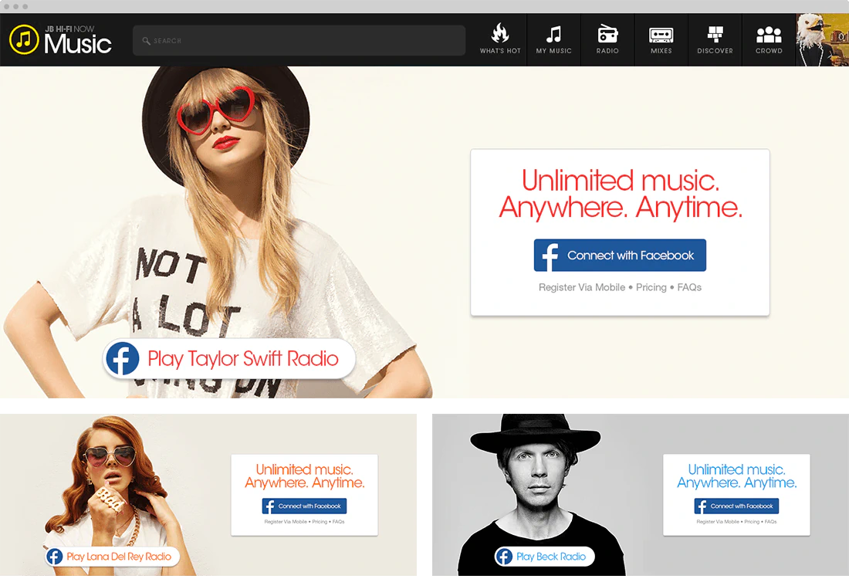849x579 pixels.
Task: Click the orange "Unlimited music. Anywhere. Anytime." headline
Action: 304,476
